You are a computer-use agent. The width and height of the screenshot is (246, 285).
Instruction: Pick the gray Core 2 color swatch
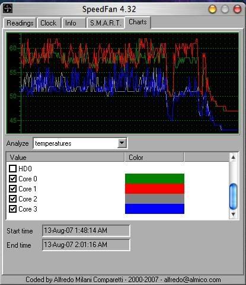point(155,198)
